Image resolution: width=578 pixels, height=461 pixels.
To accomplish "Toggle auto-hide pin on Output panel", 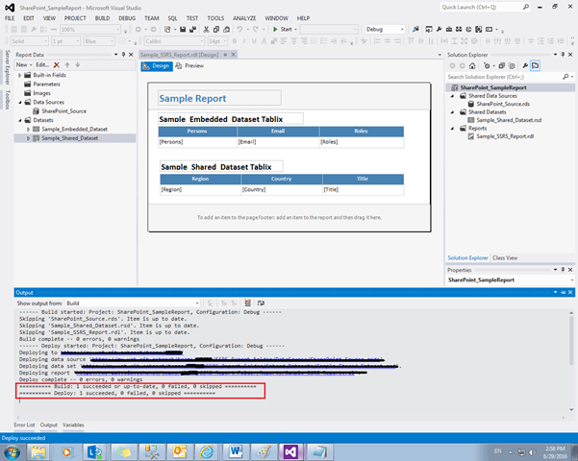I will pos(563,292).
